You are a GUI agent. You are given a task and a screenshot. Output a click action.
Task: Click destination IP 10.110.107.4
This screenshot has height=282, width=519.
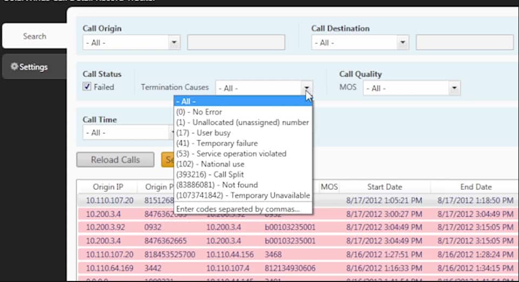[228, 268]
